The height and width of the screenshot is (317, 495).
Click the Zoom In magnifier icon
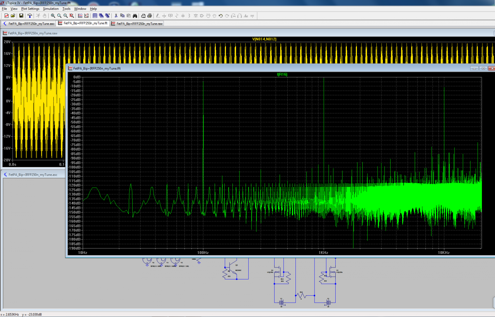click(53, 16)
